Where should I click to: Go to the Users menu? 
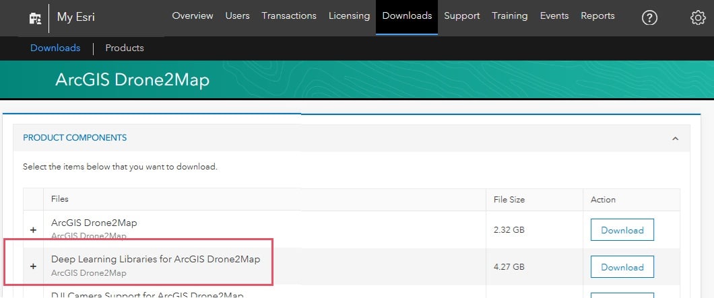237,16
